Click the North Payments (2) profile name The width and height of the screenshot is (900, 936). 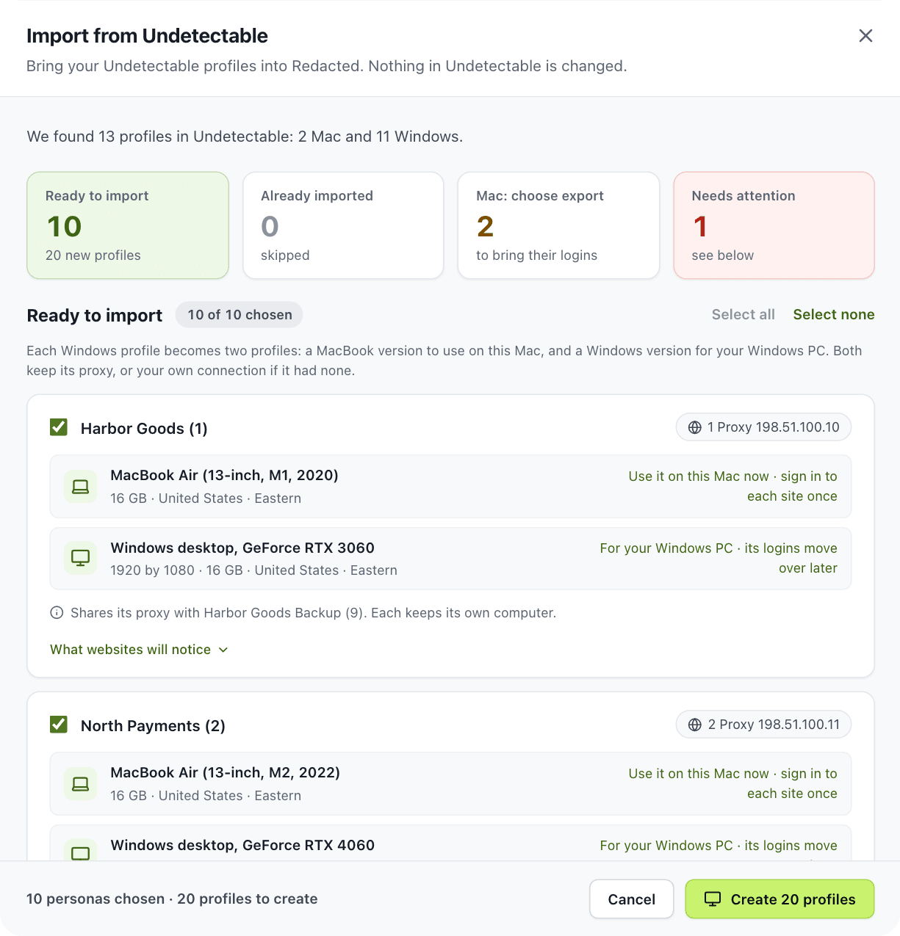pos(153,726)
